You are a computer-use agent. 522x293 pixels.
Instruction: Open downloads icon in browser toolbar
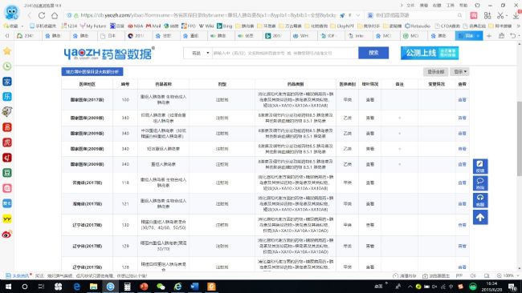[516, 15]
